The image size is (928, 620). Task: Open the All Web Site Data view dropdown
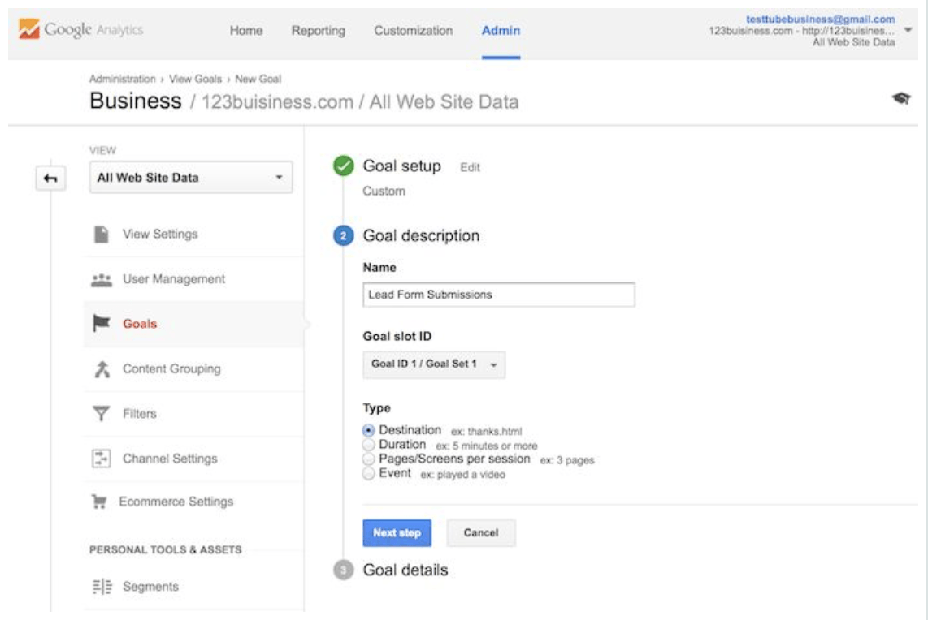(190, 178)
